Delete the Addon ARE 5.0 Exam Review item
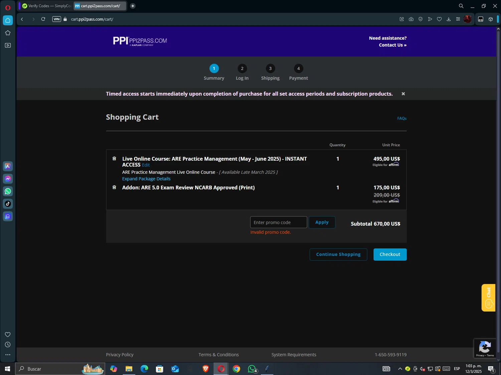Screen dimensions: 501x375 [x=114, y=187]
